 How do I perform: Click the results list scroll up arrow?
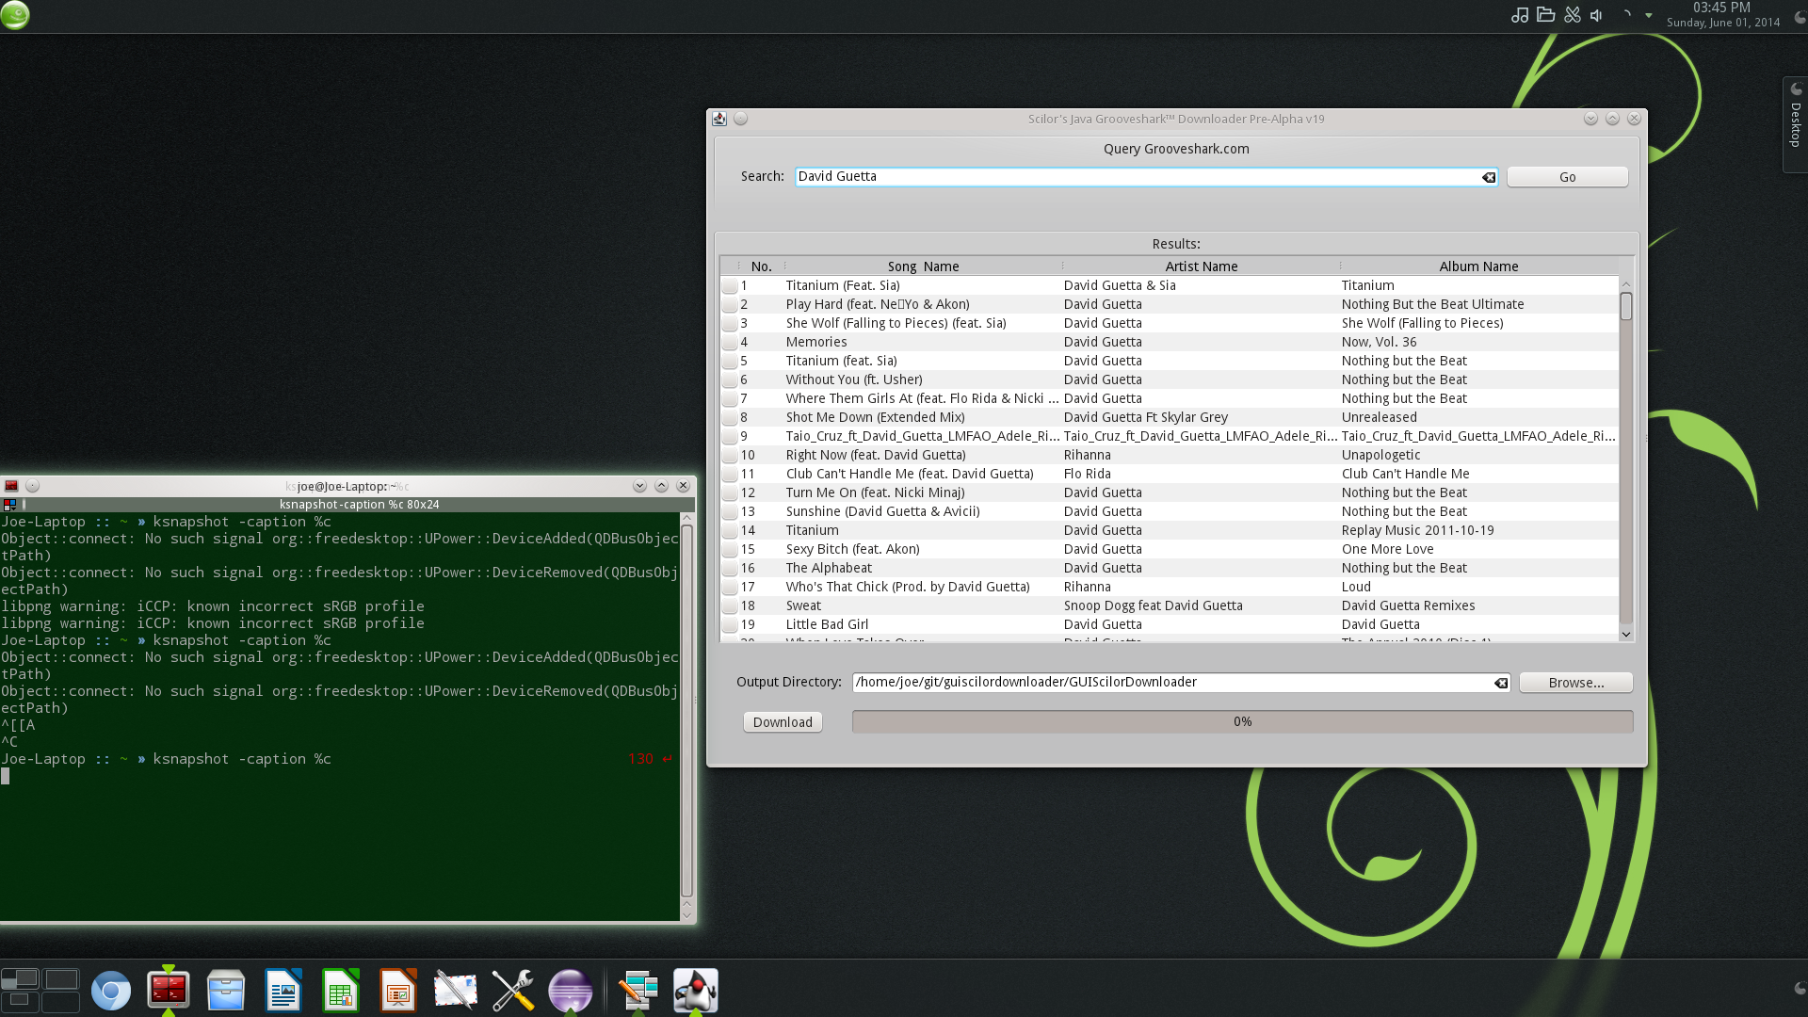tap(1626, 283)
